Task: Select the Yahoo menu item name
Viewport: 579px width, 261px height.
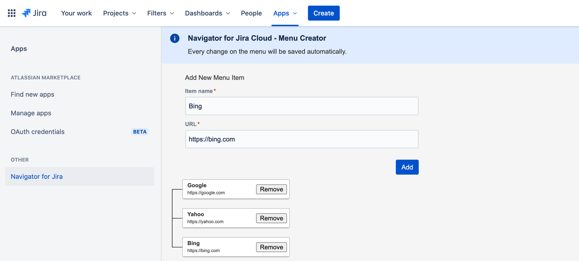Action: pos(196,214)
